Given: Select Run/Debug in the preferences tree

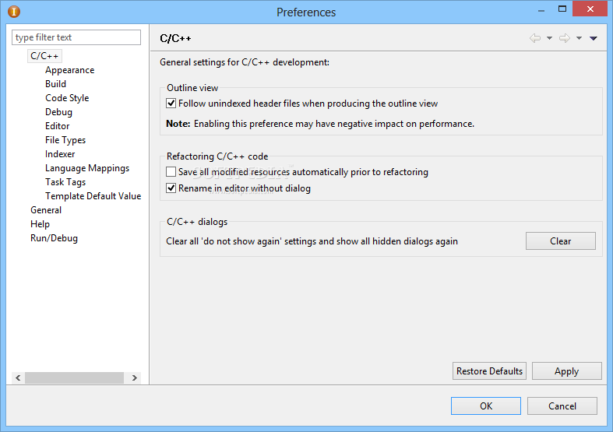Looking at the screenshot, I should (54, 238).
